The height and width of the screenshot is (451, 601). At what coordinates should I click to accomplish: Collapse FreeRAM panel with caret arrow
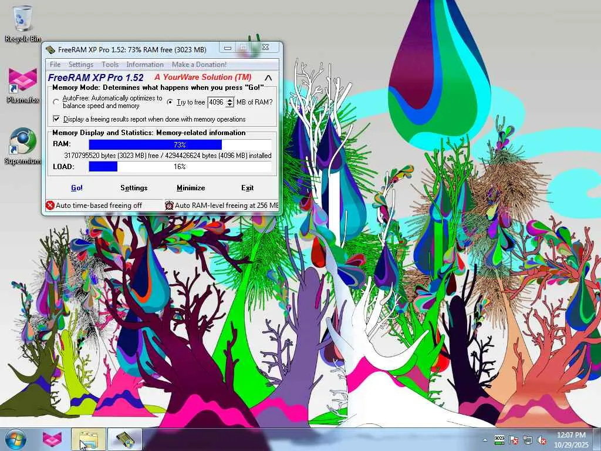pos(268,78)
